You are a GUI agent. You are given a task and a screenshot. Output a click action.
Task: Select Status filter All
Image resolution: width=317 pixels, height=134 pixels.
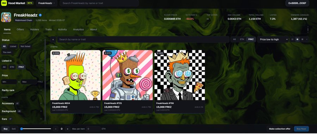[x=4, y=46]
